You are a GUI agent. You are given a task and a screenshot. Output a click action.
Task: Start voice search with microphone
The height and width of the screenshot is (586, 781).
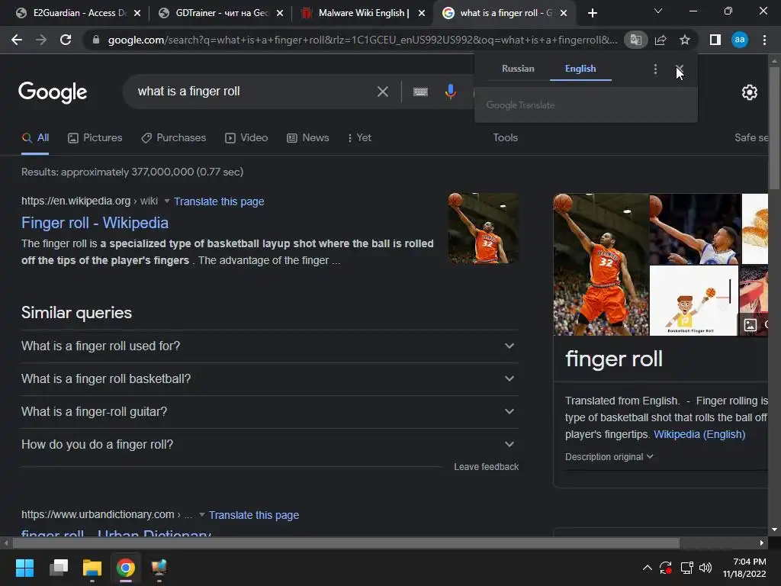coord(450,92)
